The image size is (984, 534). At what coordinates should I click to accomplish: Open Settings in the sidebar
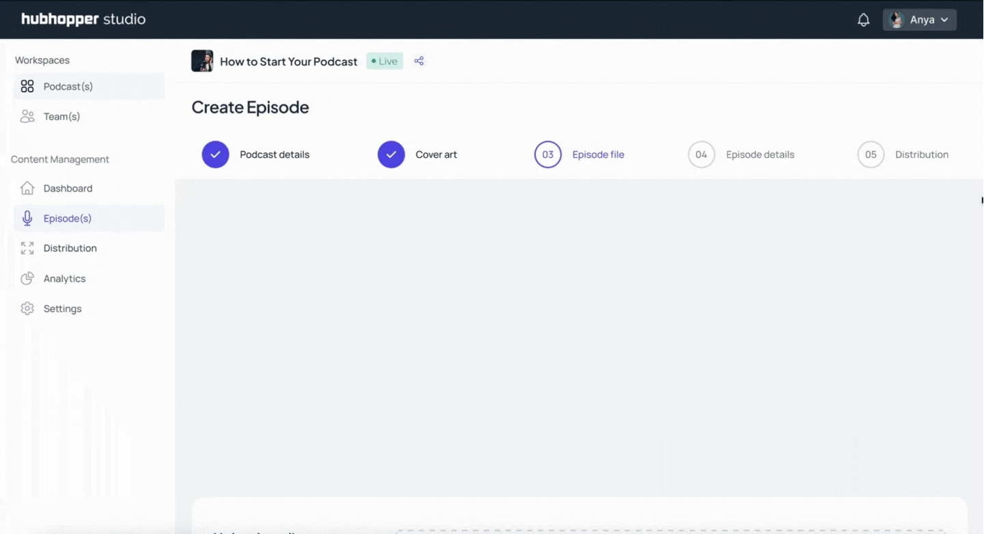point(89,308)
